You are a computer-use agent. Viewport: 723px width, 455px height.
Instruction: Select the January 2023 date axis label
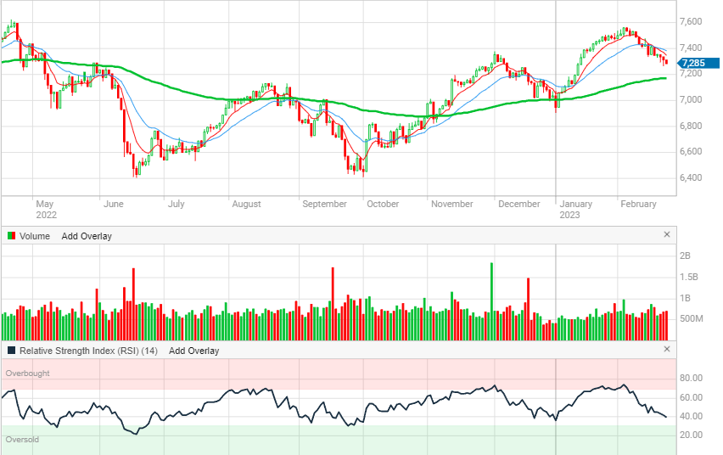click(x=575, y=209)
